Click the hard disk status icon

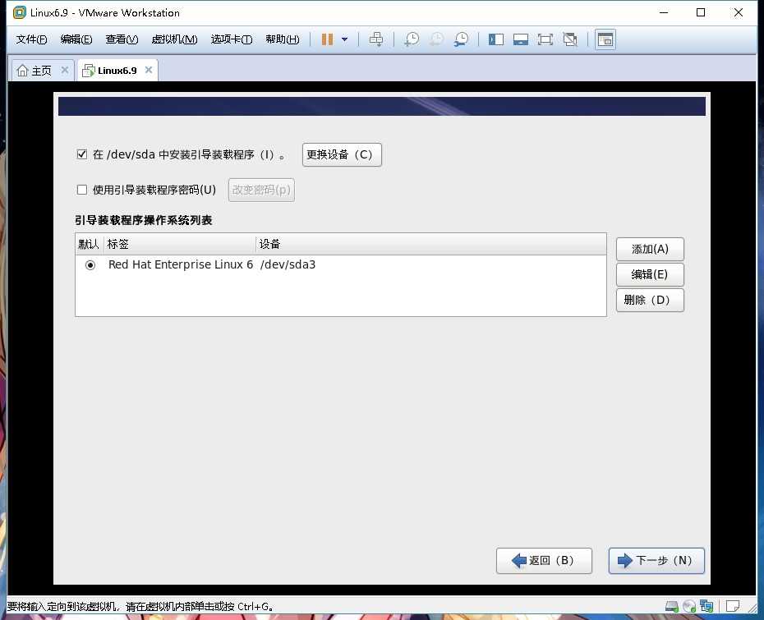coord(672,606)
